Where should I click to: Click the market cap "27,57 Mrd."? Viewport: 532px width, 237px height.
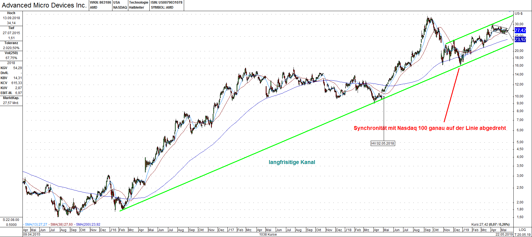pos(11,103)
